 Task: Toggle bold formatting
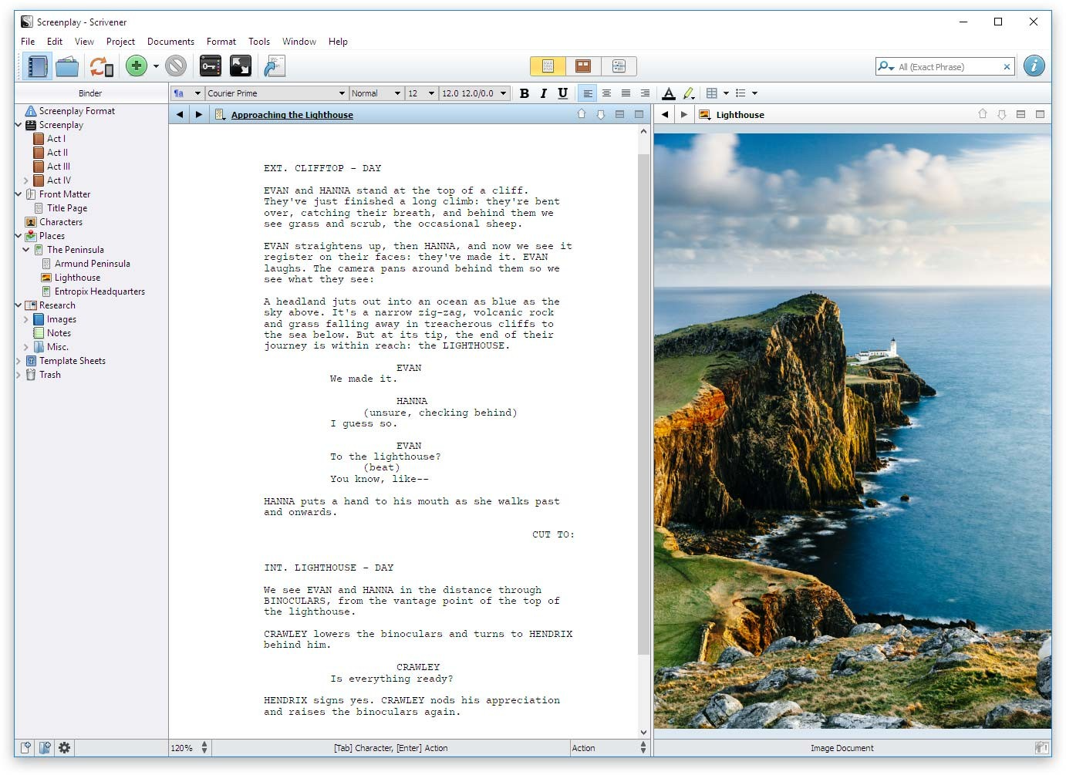[525, 93]
